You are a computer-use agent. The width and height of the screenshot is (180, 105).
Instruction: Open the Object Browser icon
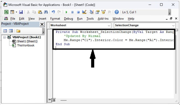point(103,12)
